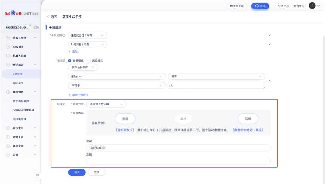Expand the 设置 sidebar section
Image resolution: width=326 pixels, height=184 pixels.
pyautogui.click(x=35, y=155)
